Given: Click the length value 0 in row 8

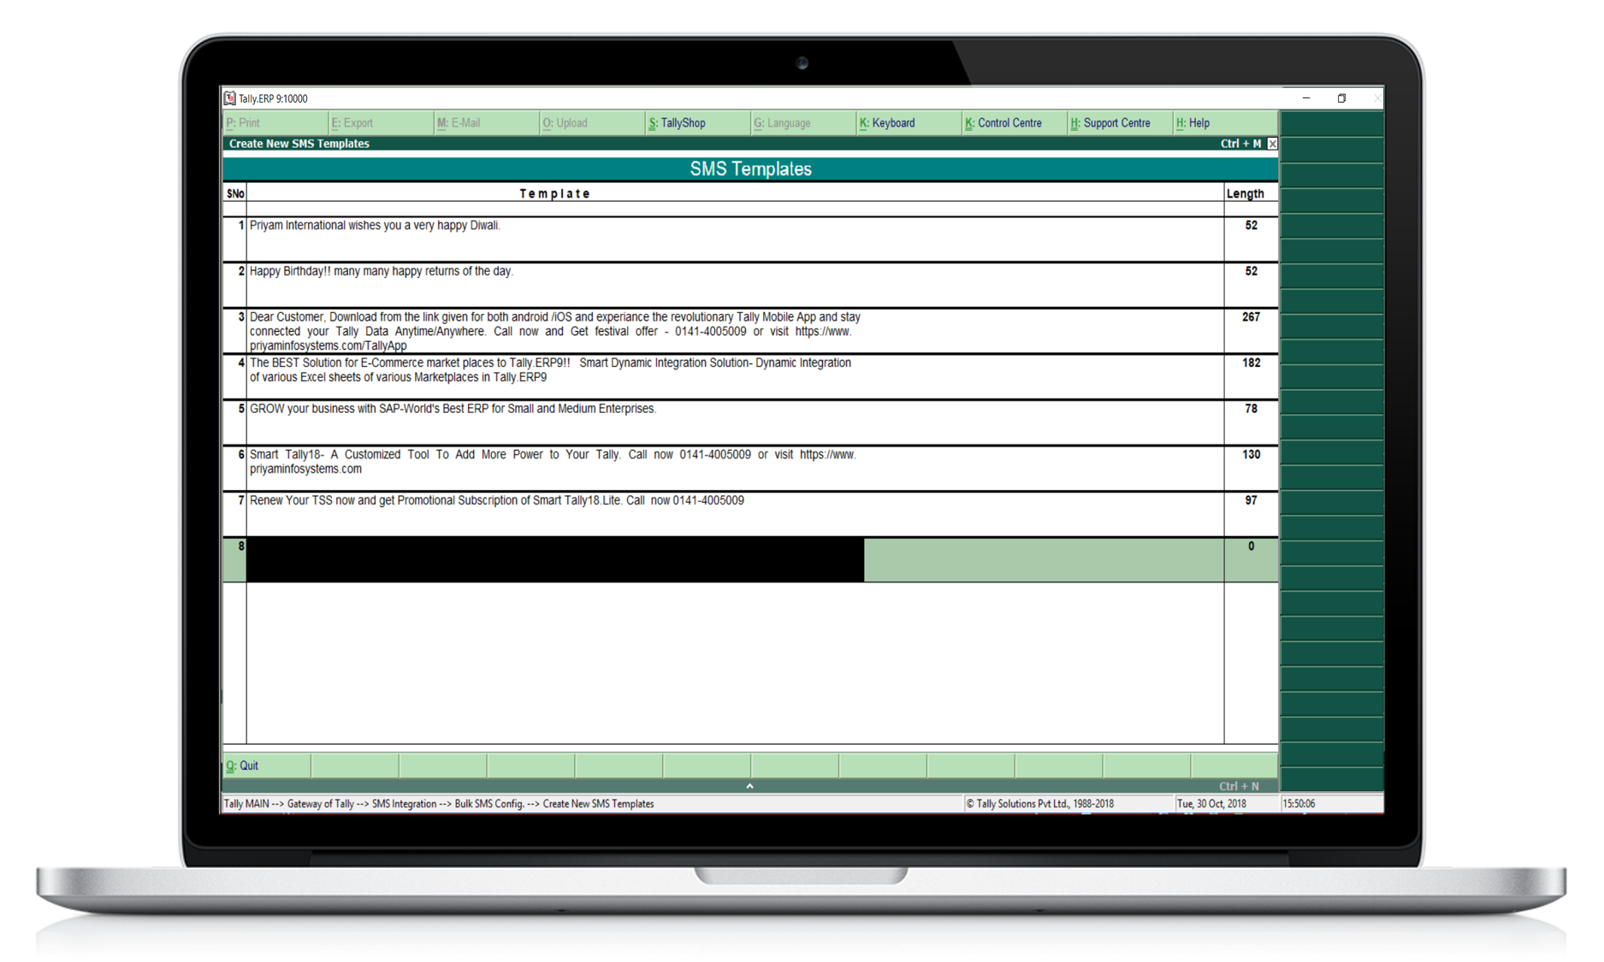Looking at the screenshot, I should click(1251, 546).
